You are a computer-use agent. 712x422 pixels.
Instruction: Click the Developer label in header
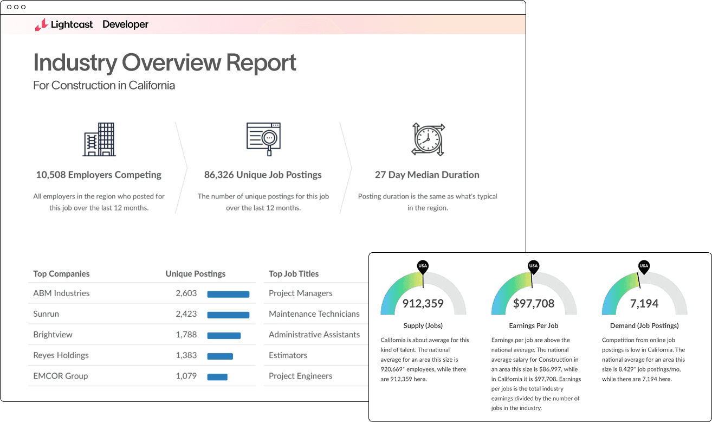(x=125, y=24)
